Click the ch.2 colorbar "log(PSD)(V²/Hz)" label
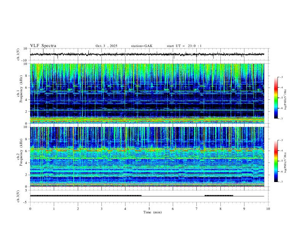This screenshot has width=302, height=234. pos(286,163)
